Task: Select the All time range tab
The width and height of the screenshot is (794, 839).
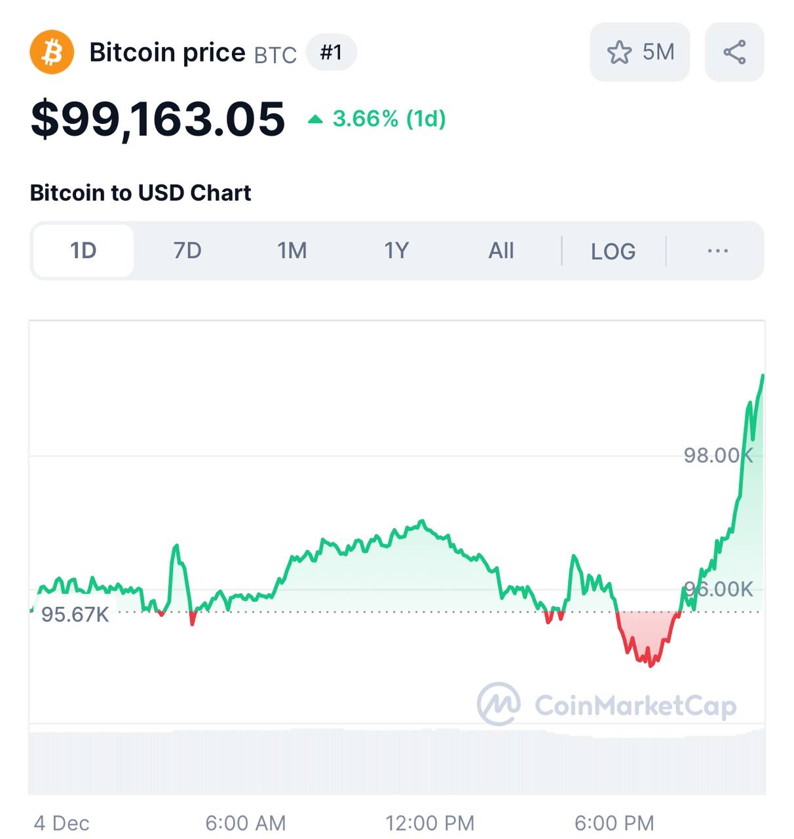Action: (x=501, y=251)
